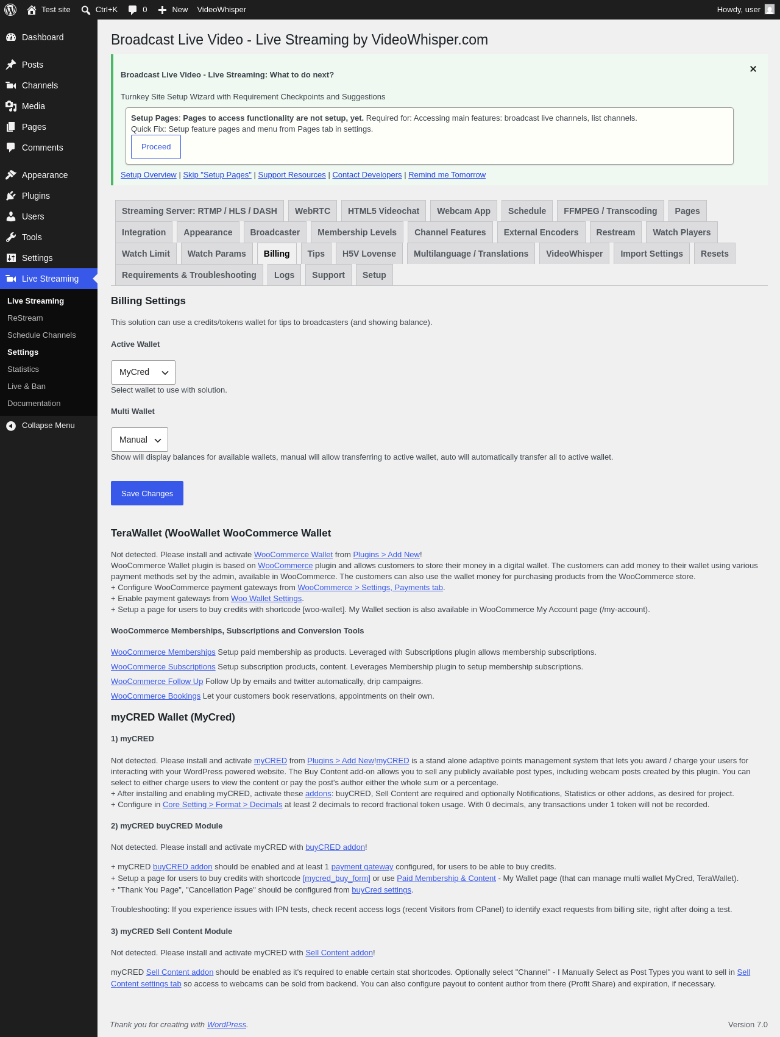The image size is (780, 1037).
Task: Click the [mycred_buy_form] shortcode link
Action: tap(336, 878)
